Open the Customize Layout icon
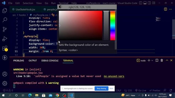 point(154,3)
